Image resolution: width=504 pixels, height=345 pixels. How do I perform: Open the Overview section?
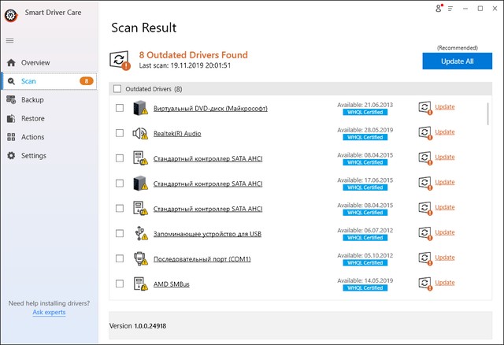pyautogui.click(x=35, y=62)
